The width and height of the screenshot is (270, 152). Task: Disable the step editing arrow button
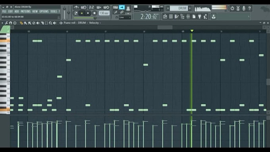tap(122, 7)
